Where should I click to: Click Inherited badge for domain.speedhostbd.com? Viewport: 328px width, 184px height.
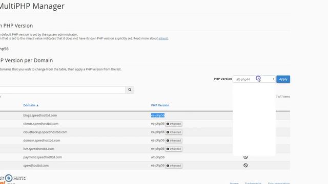click(174, 141)
